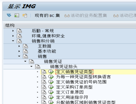Viewport: 136px width, 104px height.
Task: Open documentation icon for 为每一种凭证类型转换语言
Action: [44, 77]
